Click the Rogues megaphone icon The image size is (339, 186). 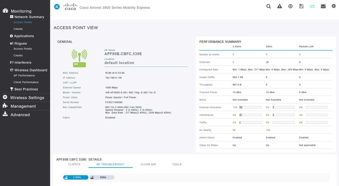(12, 43)
